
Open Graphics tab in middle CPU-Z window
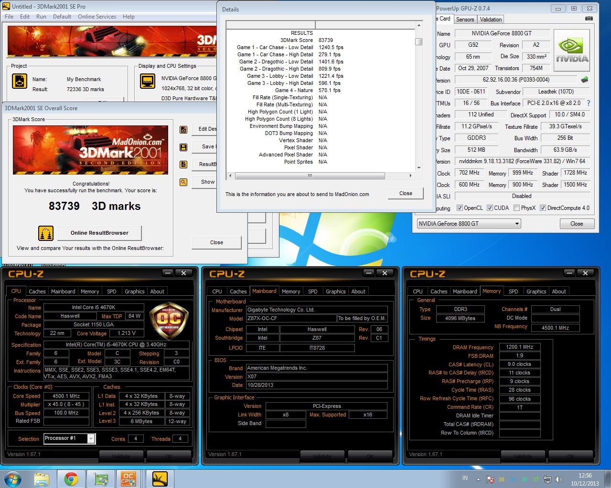coord(335,291)
